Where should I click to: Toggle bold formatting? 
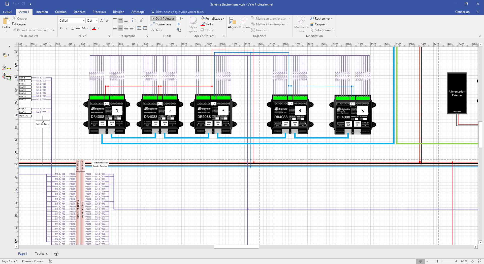(61, 28)
